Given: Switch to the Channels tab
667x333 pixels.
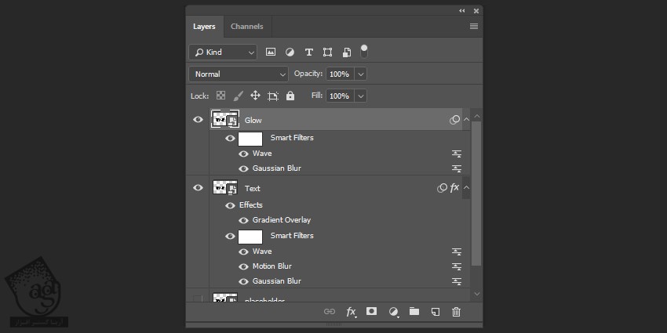Looking at the screenshot, I should coord(246,27).
